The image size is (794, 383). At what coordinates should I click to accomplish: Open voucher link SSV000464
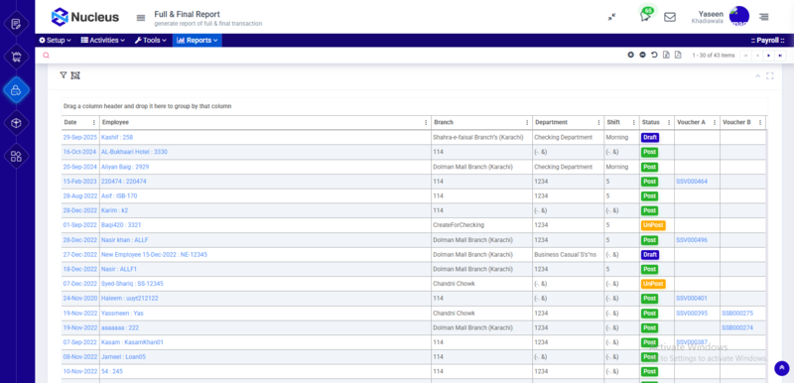(692, 182)
